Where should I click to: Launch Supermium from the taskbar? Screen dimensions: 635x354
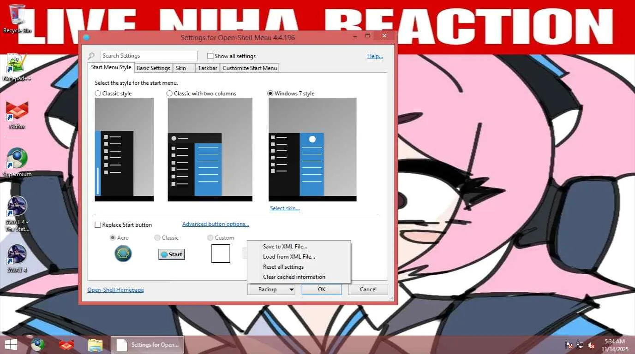[38, 344]
